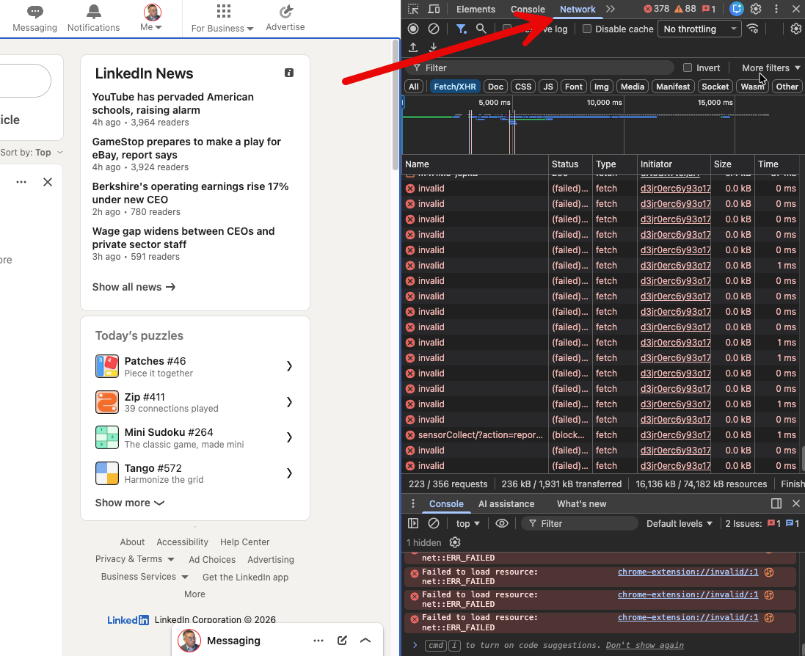
Task: Expand the For Business dropdown
Action: 222,18
